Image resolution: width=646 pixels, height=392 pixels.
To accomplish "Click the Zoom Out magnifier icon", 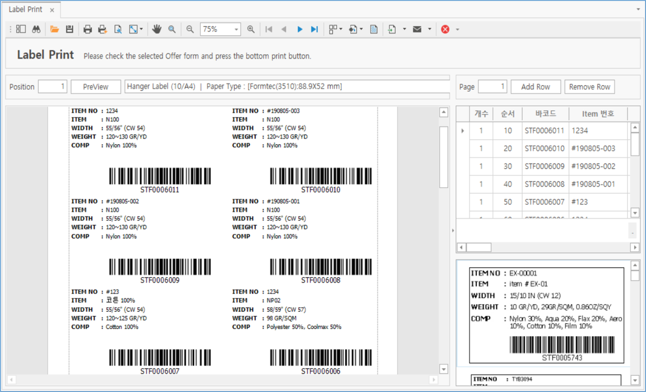I will 190,29.
